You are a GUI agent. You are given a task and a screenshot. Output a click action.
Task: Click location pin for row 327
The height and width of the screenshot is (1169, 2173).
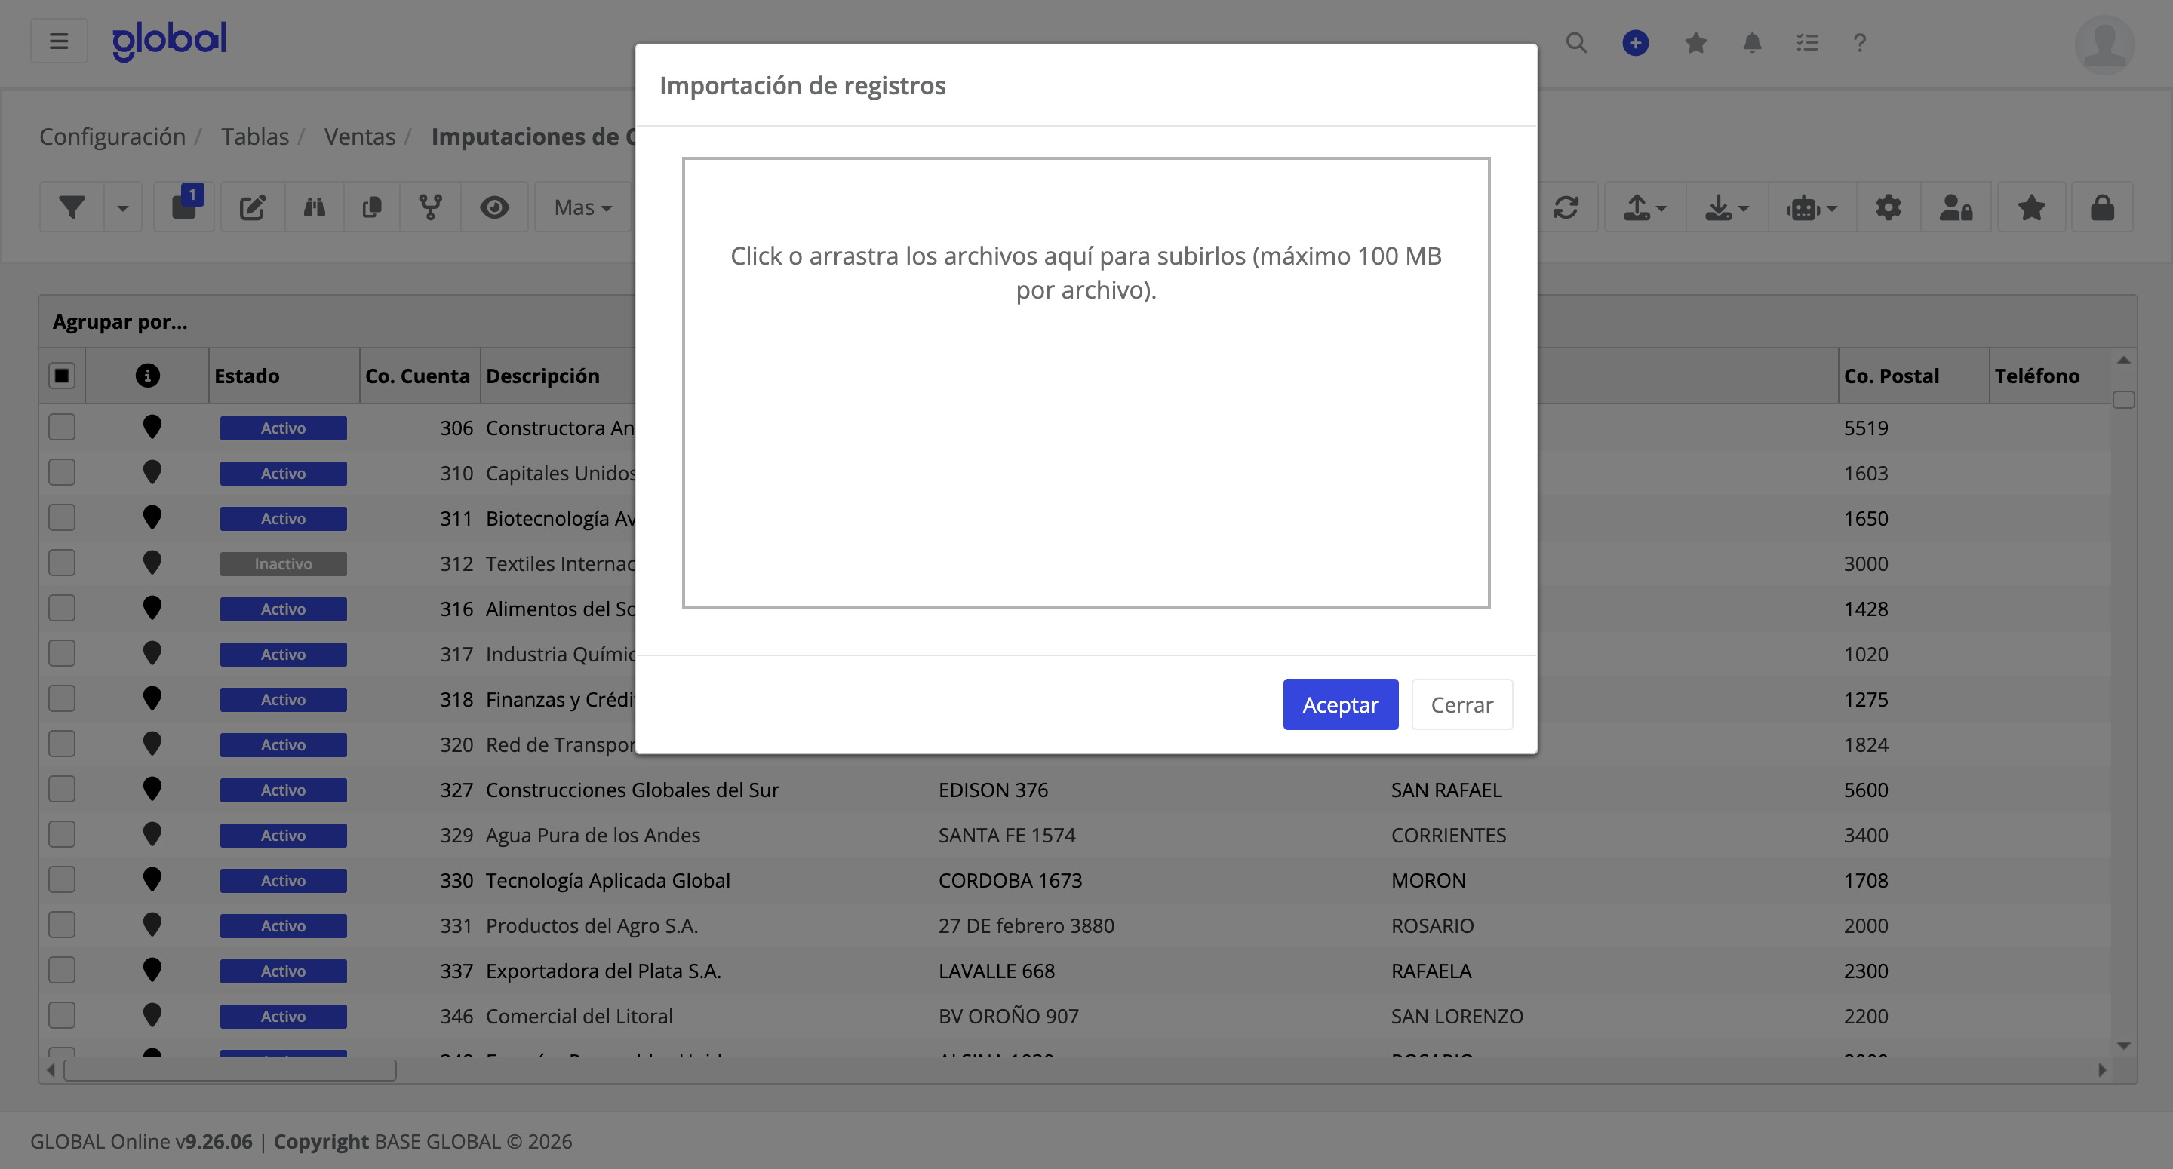pos(152,789)
